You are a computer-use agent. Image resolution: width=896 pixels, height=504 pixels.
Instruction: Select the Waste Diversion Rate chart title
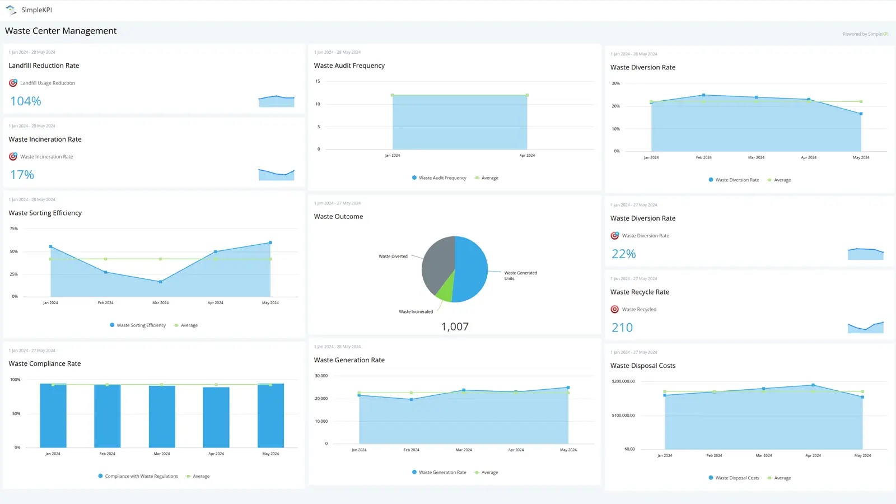642,67
